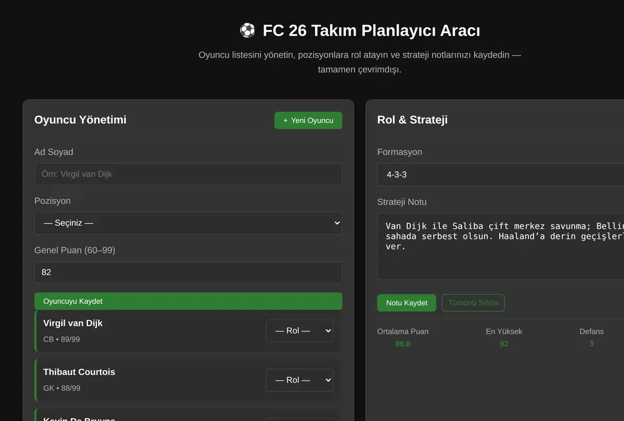Image resolution: width=624 pixels, height=421 pixels.
Task: Select the Formasyon dropdown showing 4-3-3
Action: pos(500,174)
